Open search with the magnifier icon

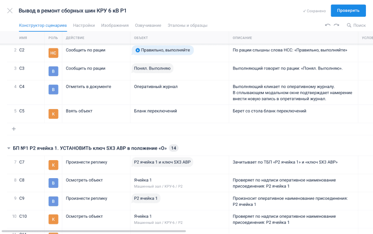(x=349, y=26)
